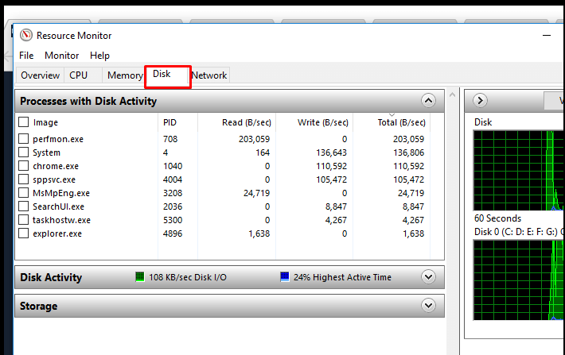The width and height of the screenshot is (565, 355).
Task: Switch to the CPU tab
Action: 83,75
